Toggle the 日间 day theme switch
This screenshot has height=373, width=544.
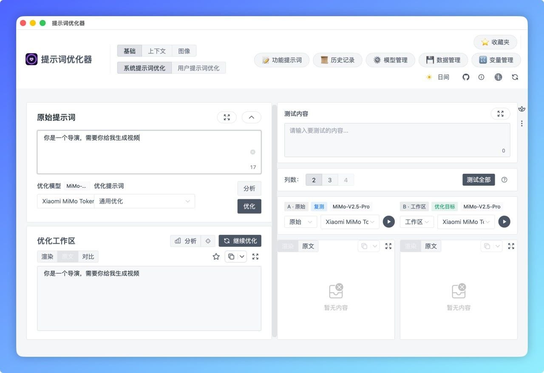coord(438,77)
